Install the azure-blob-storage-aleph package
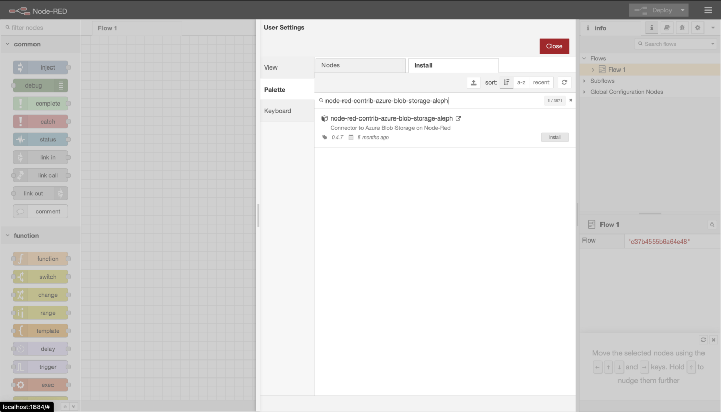The height and width of the screenshot is (412, 721). coord(555,137)
